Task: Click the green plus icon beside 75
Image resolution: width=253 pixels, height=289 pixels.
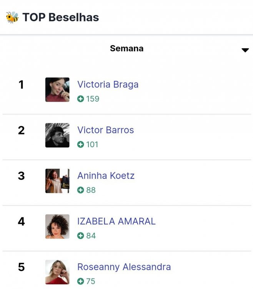Action: [80, 281]
